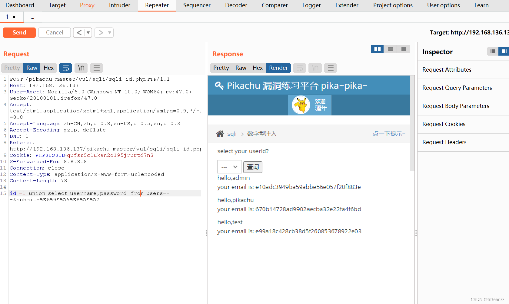Switch response view to Raw
The width and height of the screenshot is (509, 304).
(x=241, y=68)
